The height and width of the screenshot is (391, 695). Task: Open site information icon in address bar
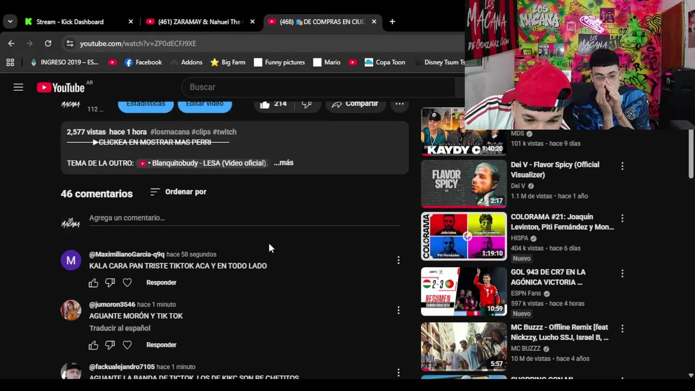tap(69, 43)
